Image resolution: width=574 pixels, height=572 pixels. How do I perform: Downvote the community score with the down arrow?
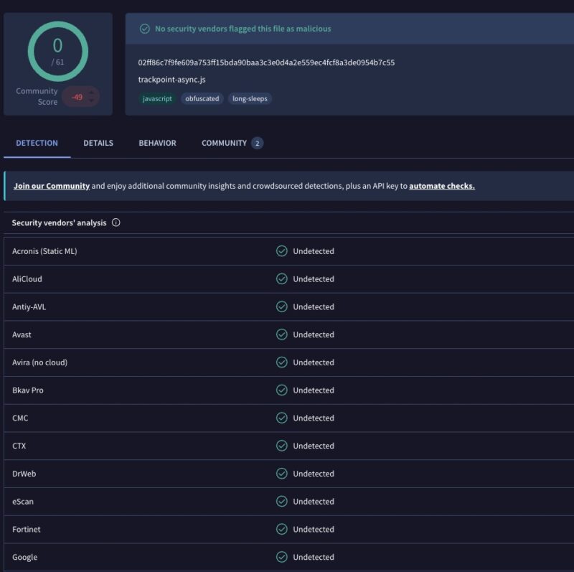92,100
